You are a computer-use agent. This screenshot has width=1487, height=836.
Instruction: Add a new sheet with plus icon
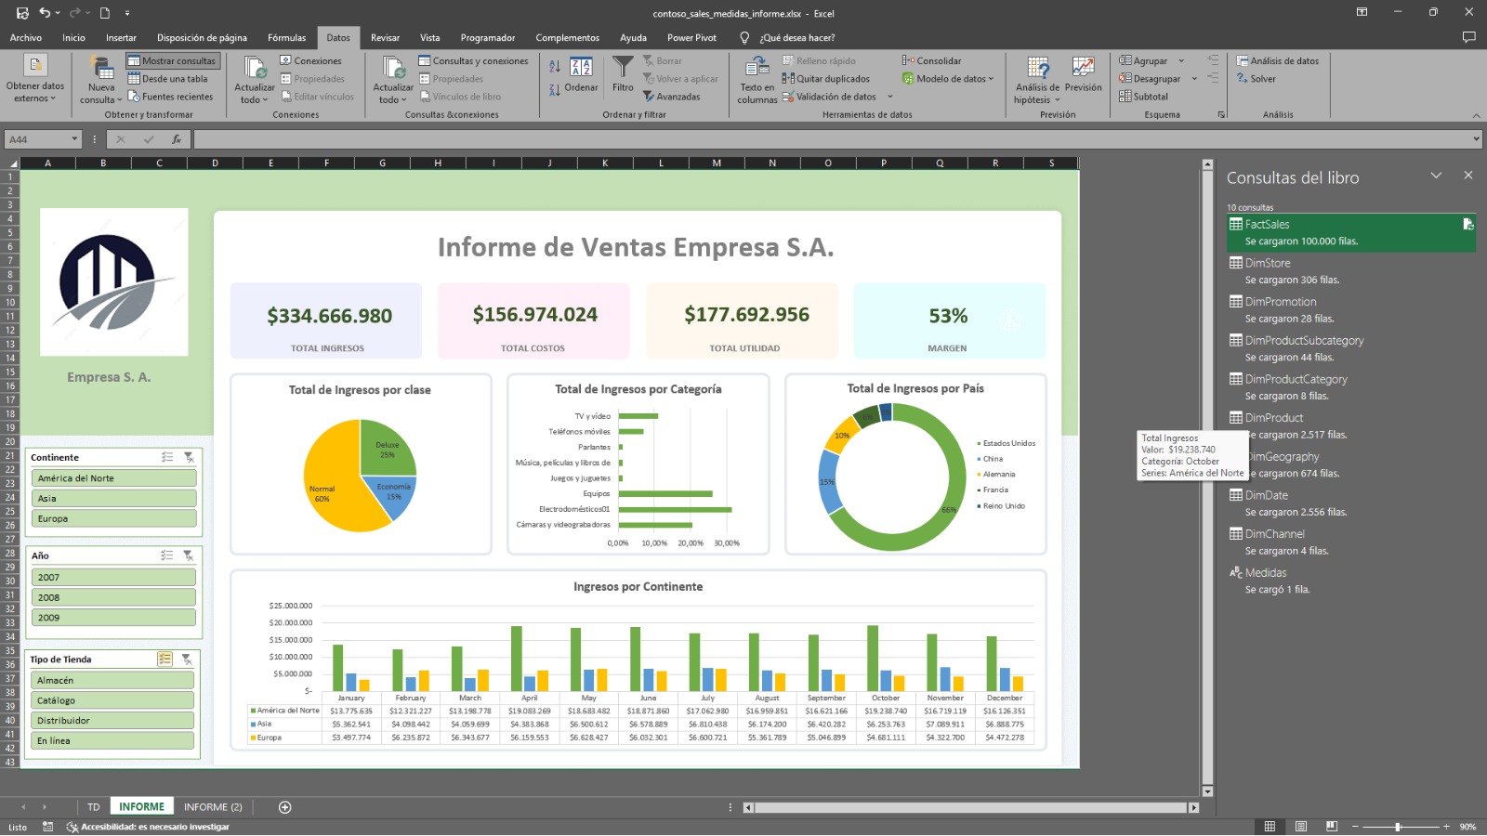click(285, 807)
